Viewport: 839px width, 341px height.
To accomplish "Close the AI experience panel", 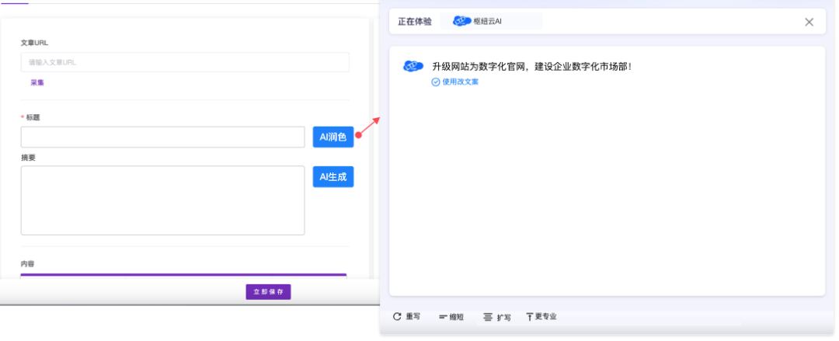I will point(809,22).
